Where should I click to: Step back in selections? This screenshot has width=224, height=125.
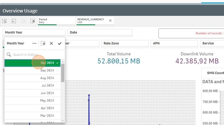pos(14,21)
